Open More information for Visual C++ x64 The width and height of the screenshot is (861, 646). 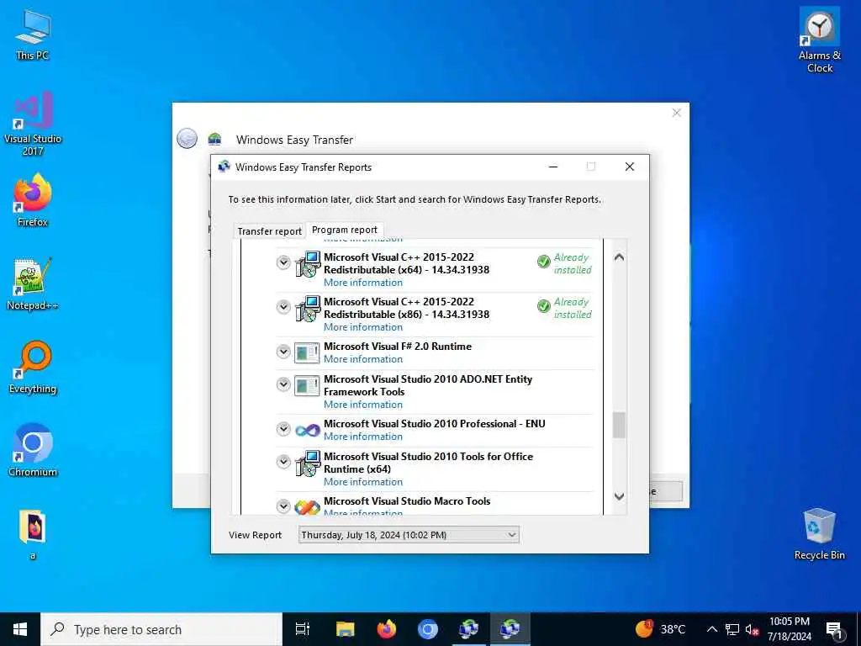pyautogui.click(x=363, y=283)
